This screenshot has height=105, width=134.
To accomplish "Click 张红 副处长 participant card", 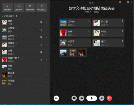I will (x=108, y=43).
